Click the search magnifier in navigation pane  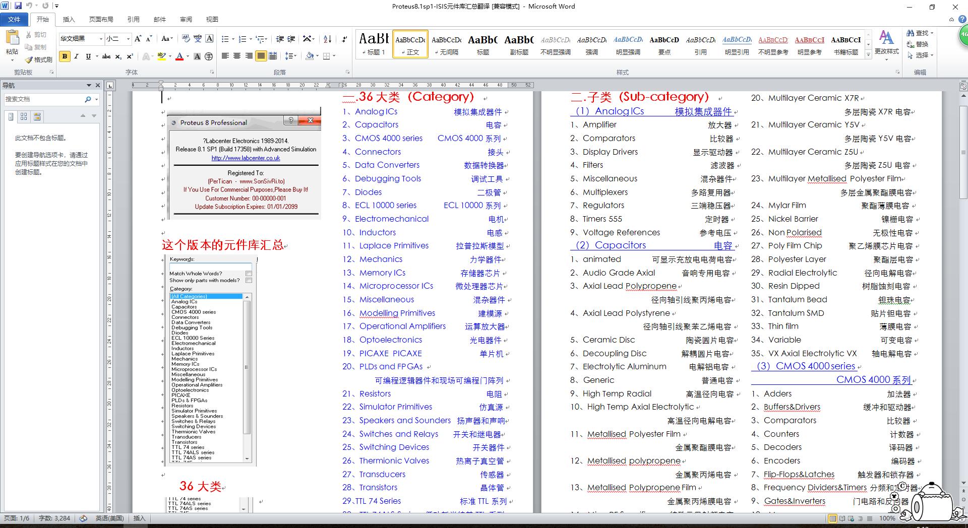click(x=88, y=99)
